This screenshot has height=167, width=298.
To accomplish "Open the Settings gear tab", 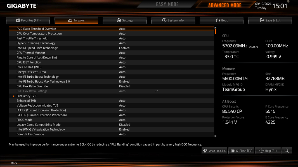I will point(125,20).
